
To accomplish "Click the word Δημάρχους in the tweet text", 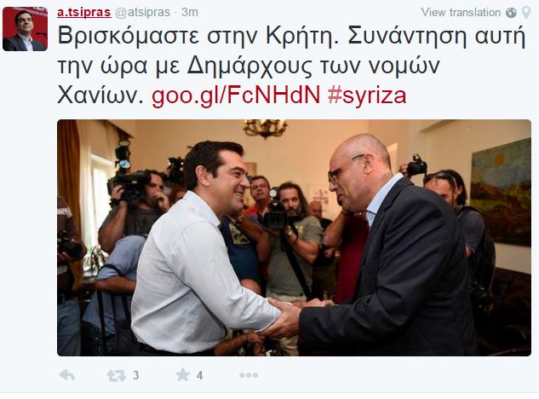I will (249, 66).
